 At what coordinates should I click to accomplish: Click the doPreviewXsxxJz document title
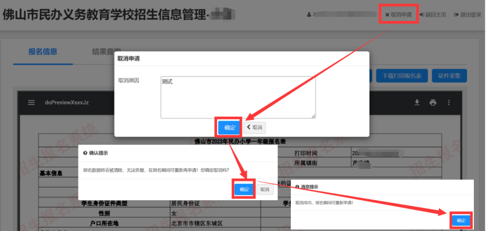(67, 103)
